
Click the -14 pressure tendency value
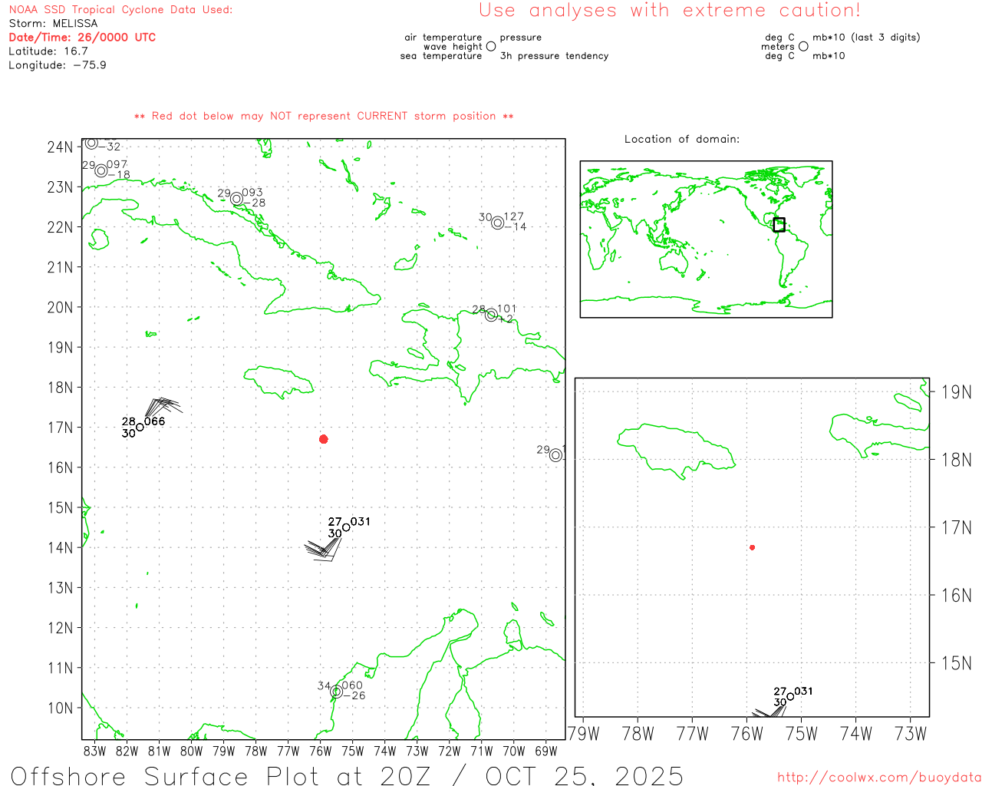[x=516, y=226]
